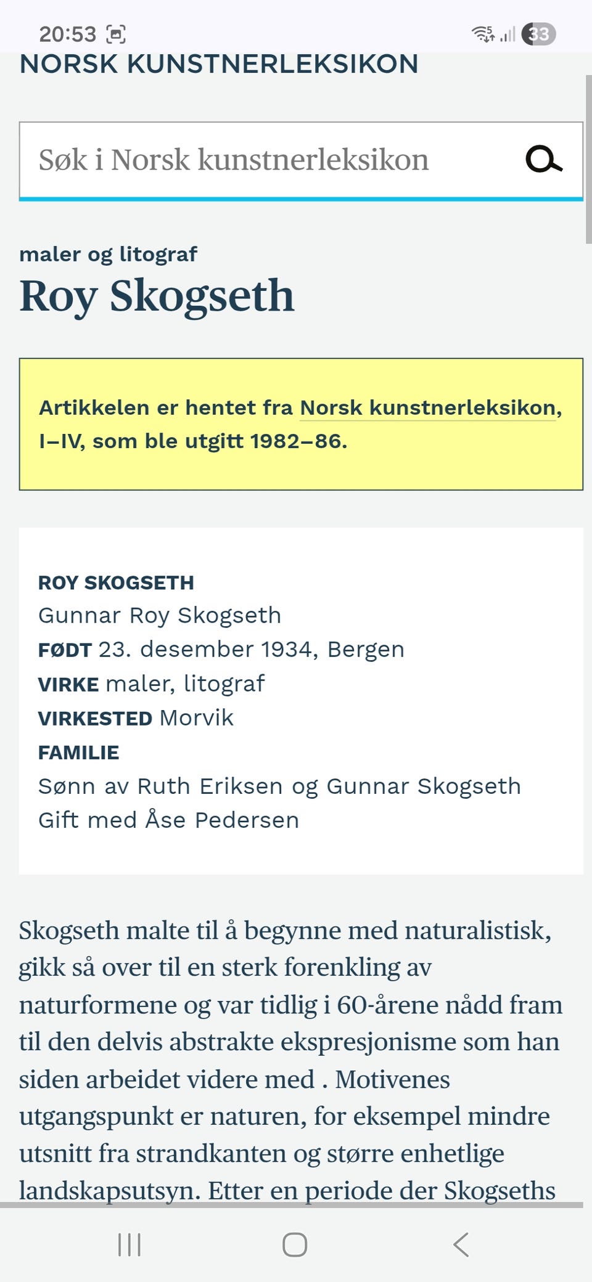Tap the maler og litograf subtitle

coord(108,254)
